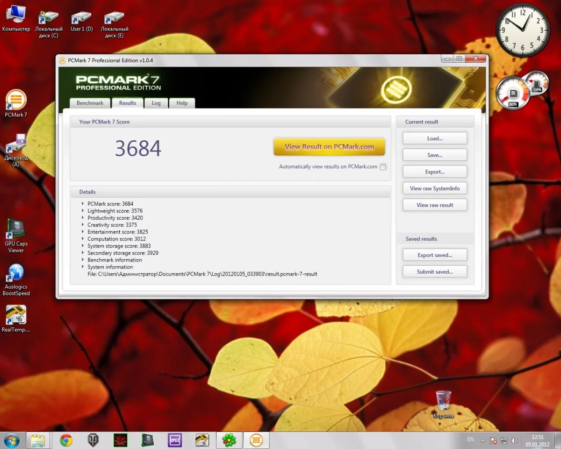Expand the System storage score entry
The height and width of the screenshot is (449, 561).
click(x=83, y=246)
